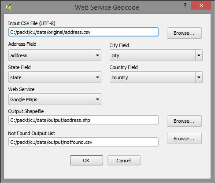Screen dimensions: 215x183
Task: Click the Web Service Geocode window title
Action: coord(107,7)
